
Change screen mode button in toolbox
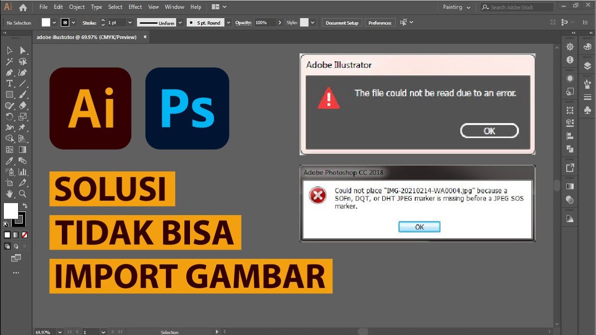16,258
